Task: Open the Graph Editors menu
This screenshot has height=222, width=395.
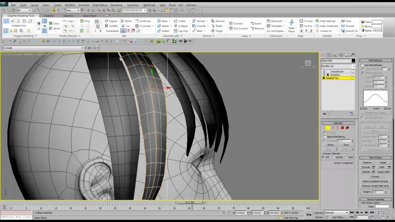Action: tap(100, 5)
